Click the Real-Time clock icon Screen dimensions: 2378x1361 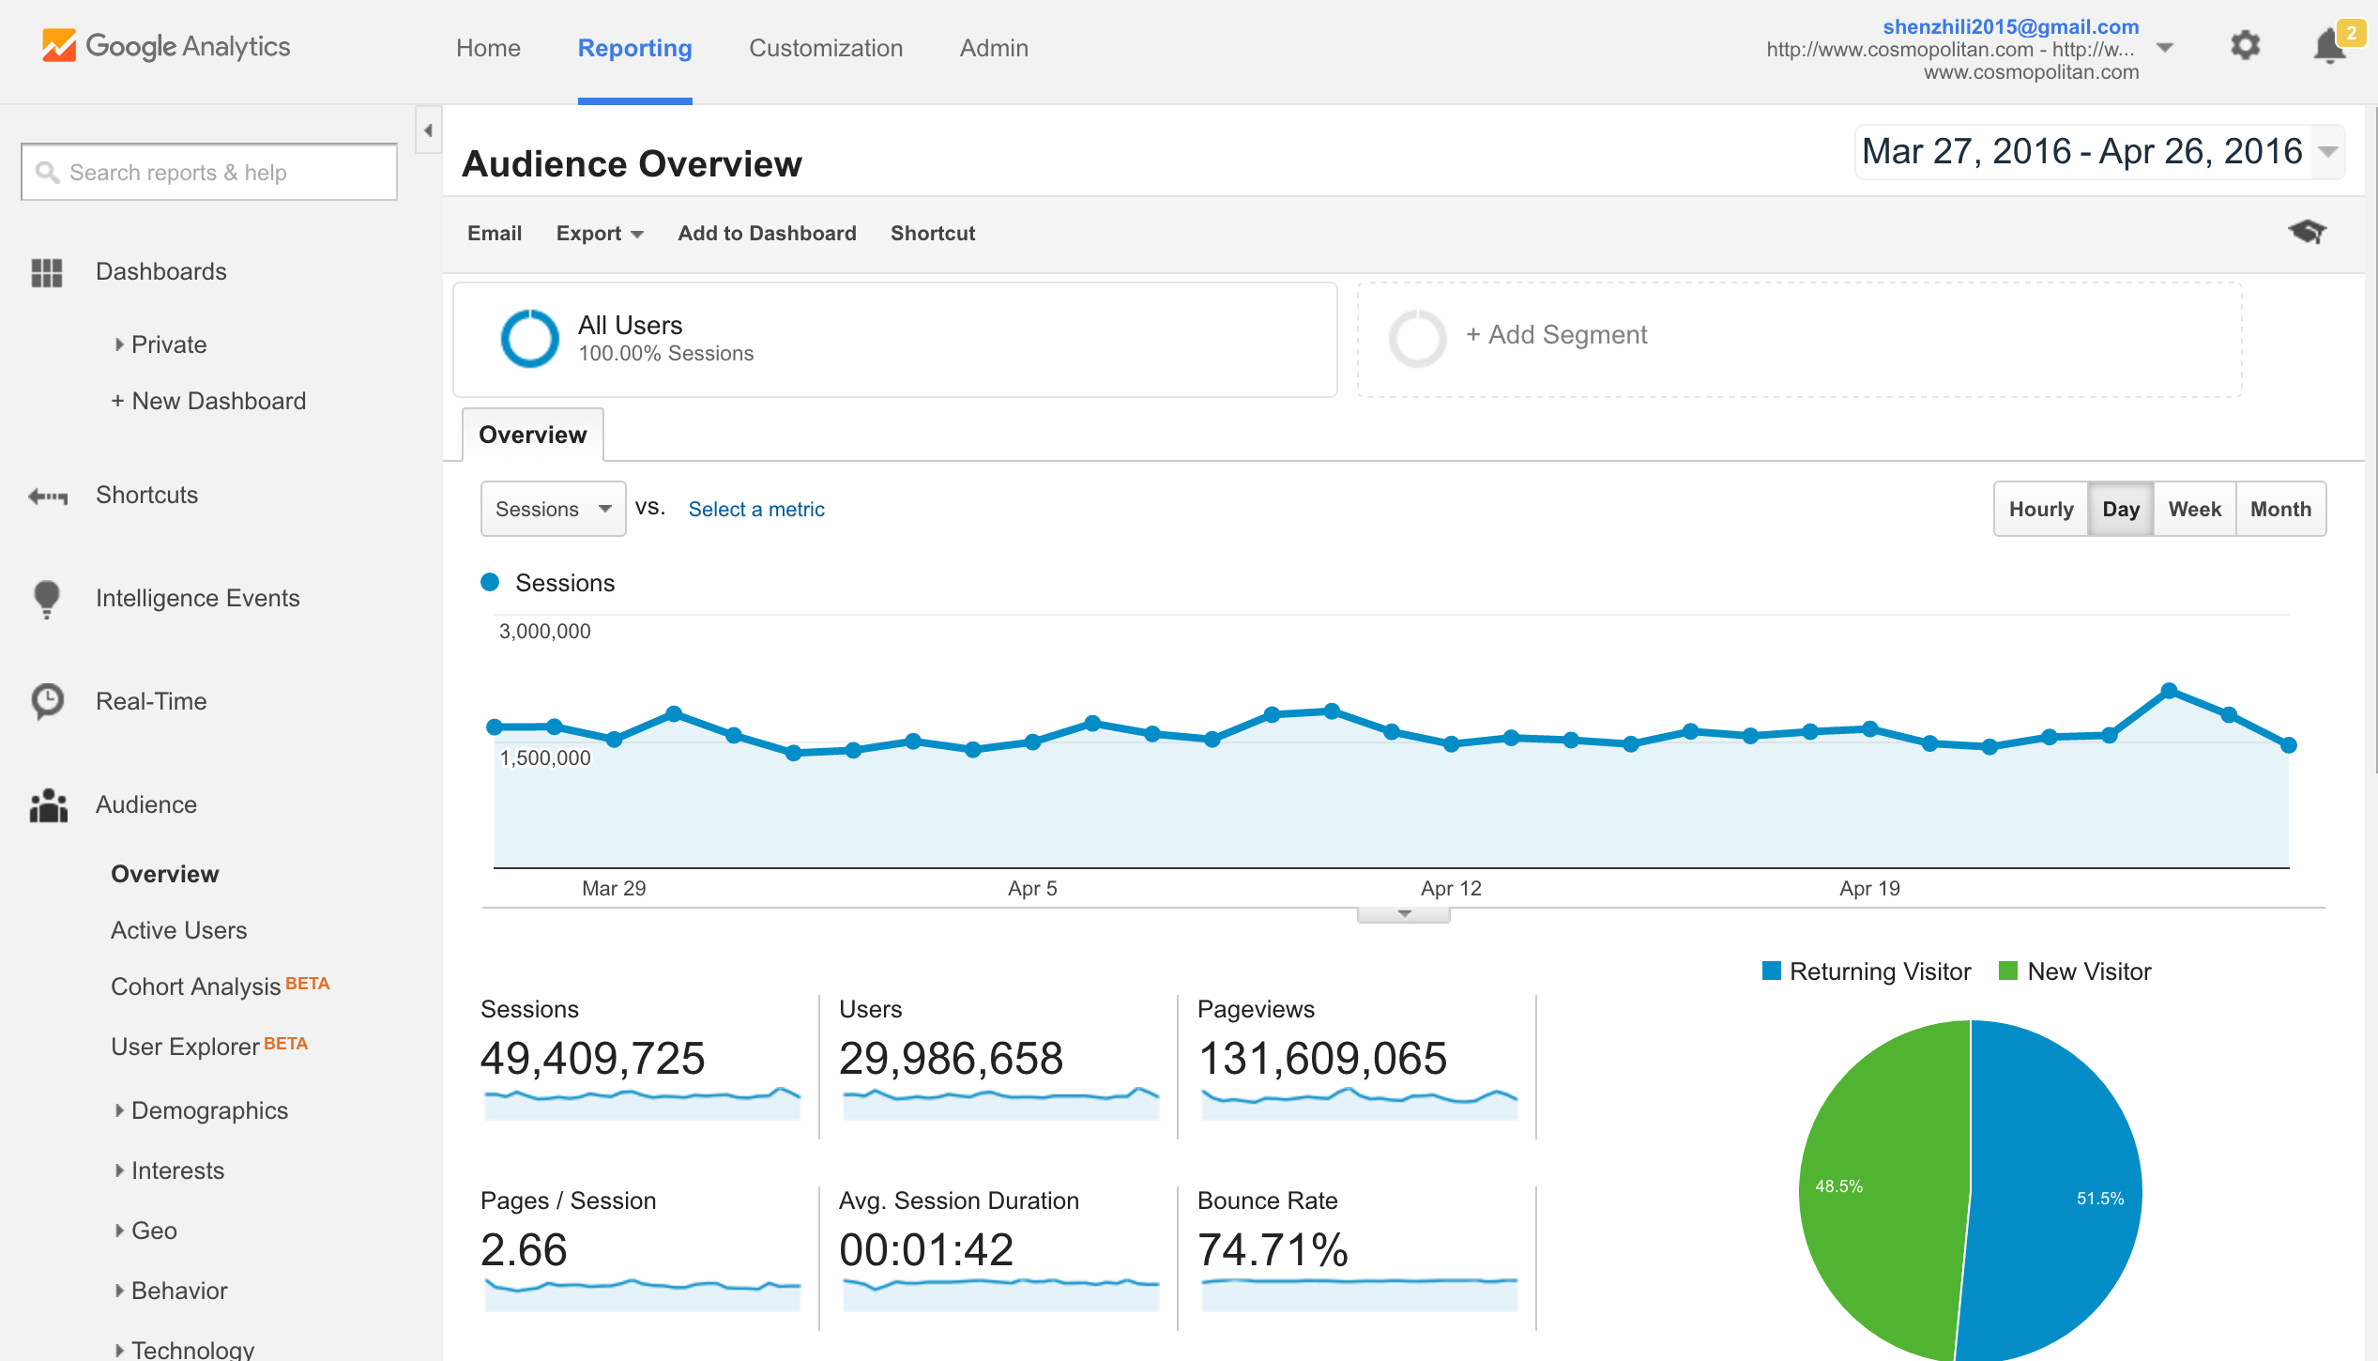click(47, 701)
